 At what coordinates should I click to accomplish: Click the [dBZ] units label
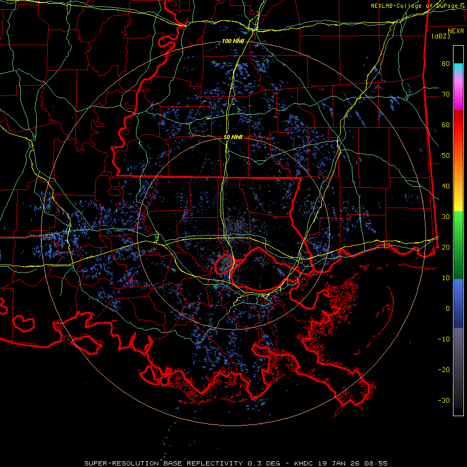[x=441, y=36]
